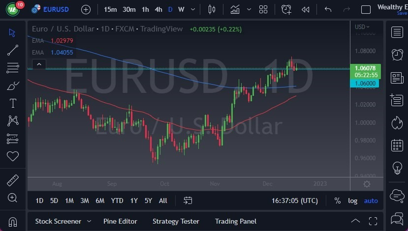The height and width of the screenshot is (231, 408).
Task: Set the date range to 5D
Action: (54, 201)
